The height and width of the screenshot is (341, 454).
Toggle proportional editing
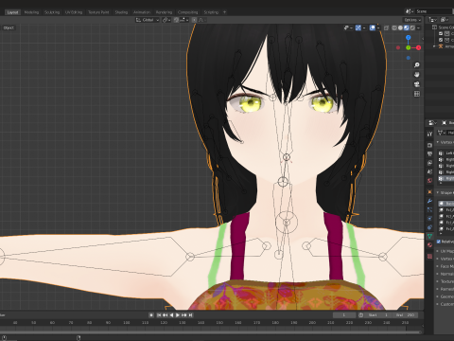click(x=194, y=20)
